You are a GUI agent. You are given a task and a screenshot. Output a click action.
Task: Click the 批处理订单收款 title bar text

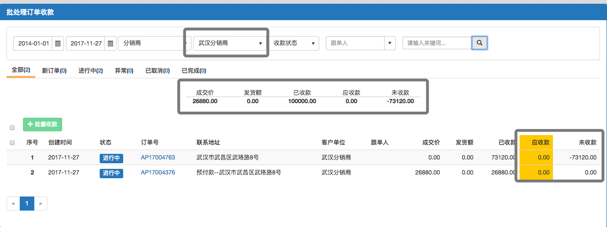click(30, 12)
